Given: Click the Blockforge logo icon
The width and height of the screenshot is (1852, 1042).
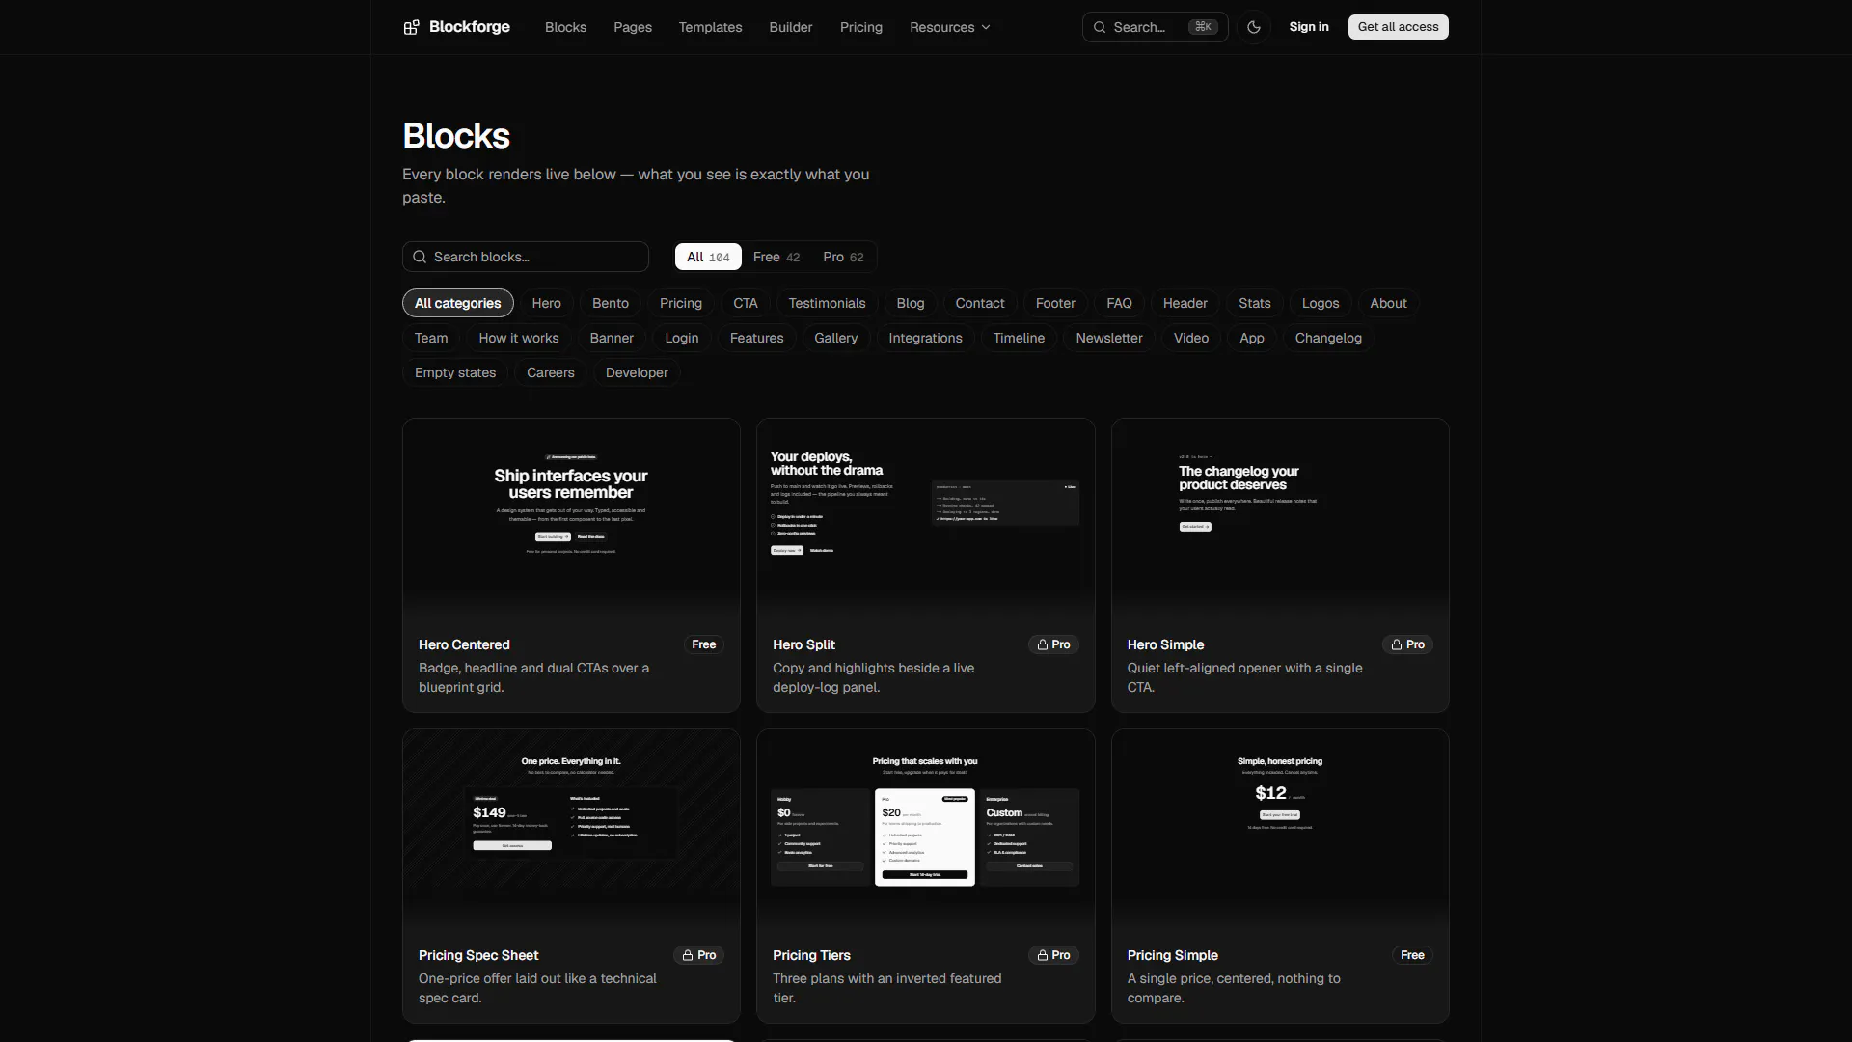Looking at the screenshot, I should point(411,27).
